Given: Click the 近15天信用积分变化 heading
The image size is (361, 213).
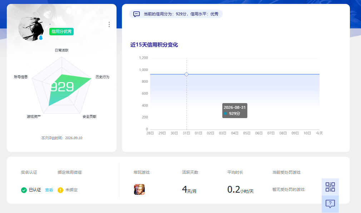Looking at the screenshot, I should pos(154,45).
